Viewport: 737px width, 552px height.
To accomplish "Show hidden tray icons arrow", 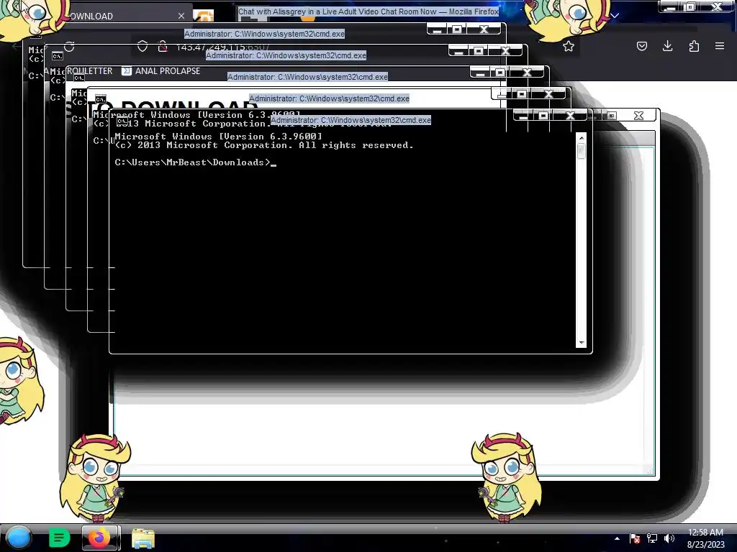I will [617, 538].
